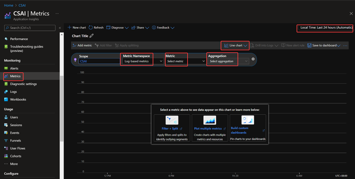Screen dimensions: 355x179
Task: Open the ellipsis next to CSAI | Metrics title
Action: pyautogui.click(x=57, y=13)
